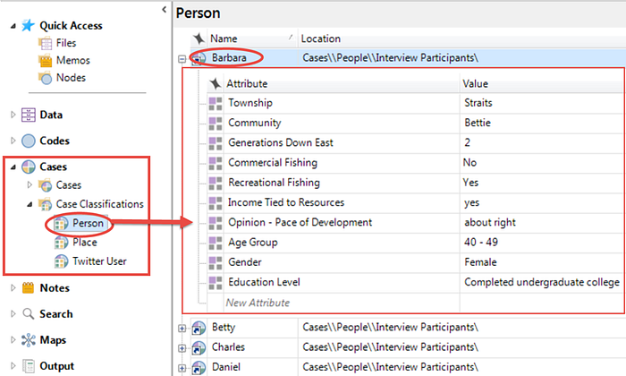Collapse the Case Classifications tree node
626x376 pixels.
30,204
